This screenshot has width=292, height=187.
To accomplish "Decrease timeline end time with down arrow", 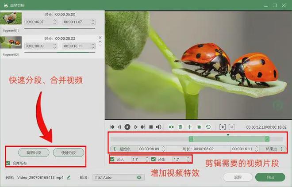I will point(257,150).
